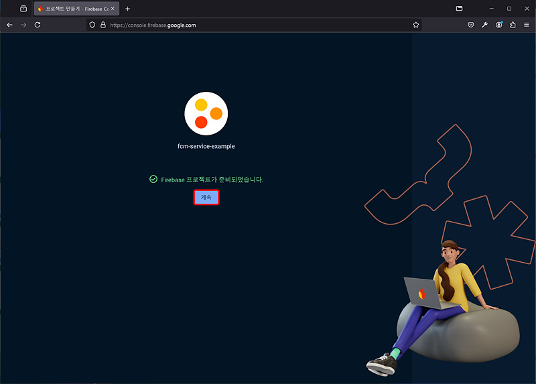Open developer tools wrench icon
536x384 pixels.
tap(484, 25)
